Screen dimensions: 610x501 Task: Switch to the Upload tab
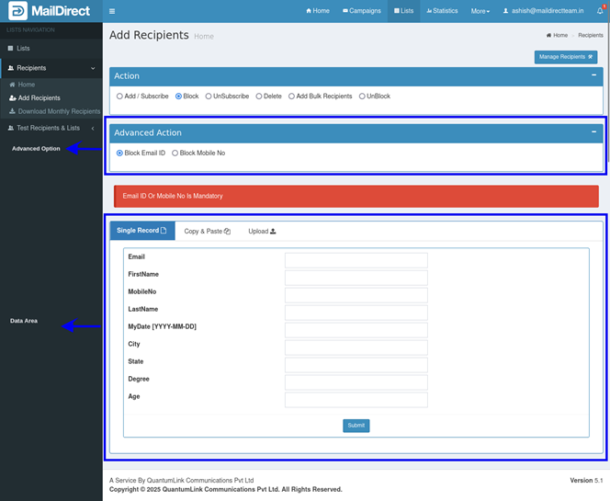[x=261, y=232]
